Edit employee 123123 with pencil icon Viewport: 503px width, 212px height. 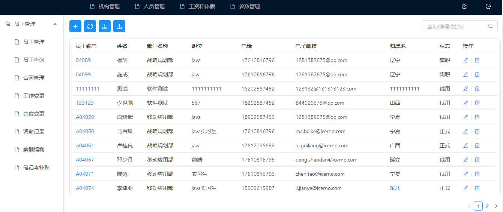pyautogui.click(x=466, y=102)
